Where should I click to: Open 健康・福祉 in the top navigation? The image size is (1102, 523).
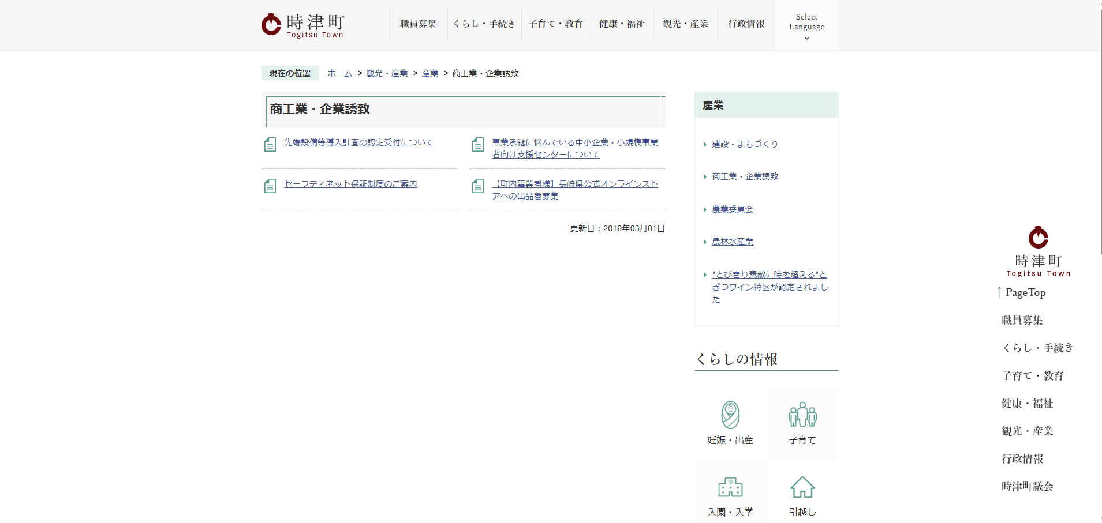pyautogui.click(x=622, y=24)
